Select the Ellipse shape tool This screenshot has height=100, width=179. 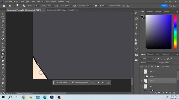pyautogui.click(x=3, y=79)
